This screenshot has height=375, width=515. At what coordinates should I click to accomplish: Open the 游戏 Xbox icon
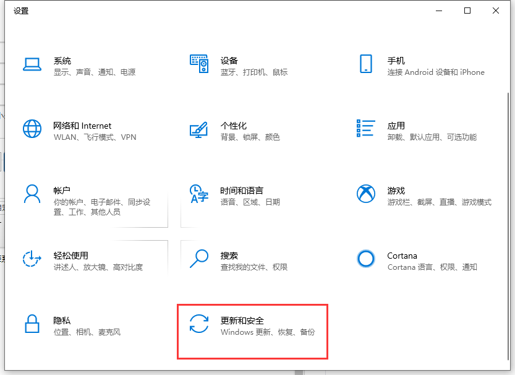[x=366, y=194]
